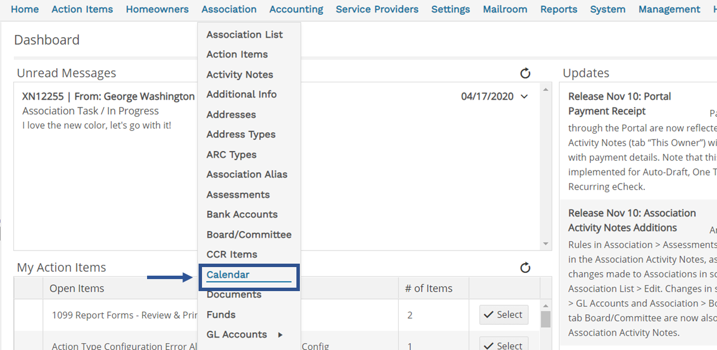Open Calendar from the Association menu
The width and height of the screenshot is (717, 350).
tap(229, 275)
